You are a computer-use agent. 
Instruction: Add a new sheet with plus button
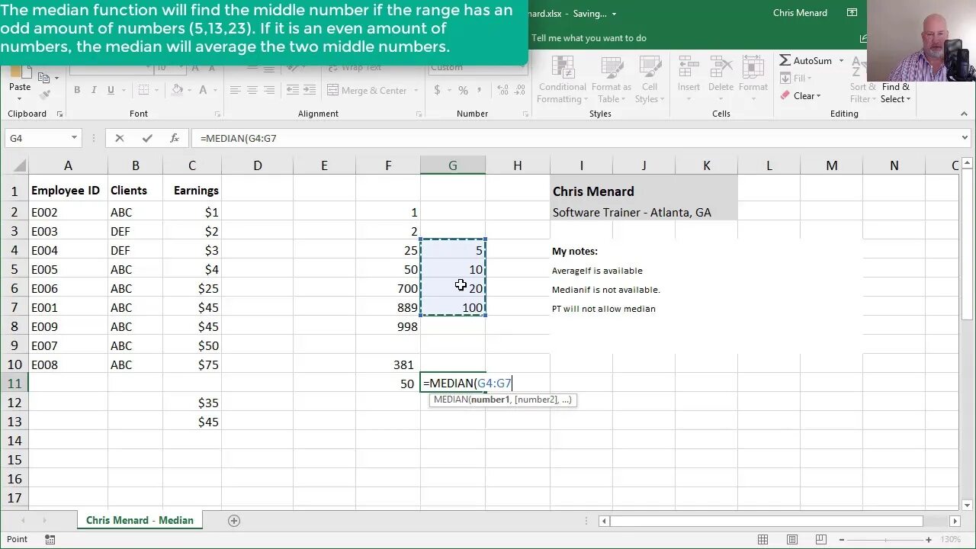[x=234, y=520]
